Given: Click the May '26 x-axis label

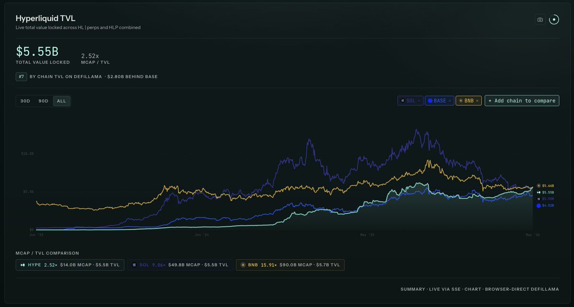Looking at the screenshot, I should [533, 235].
